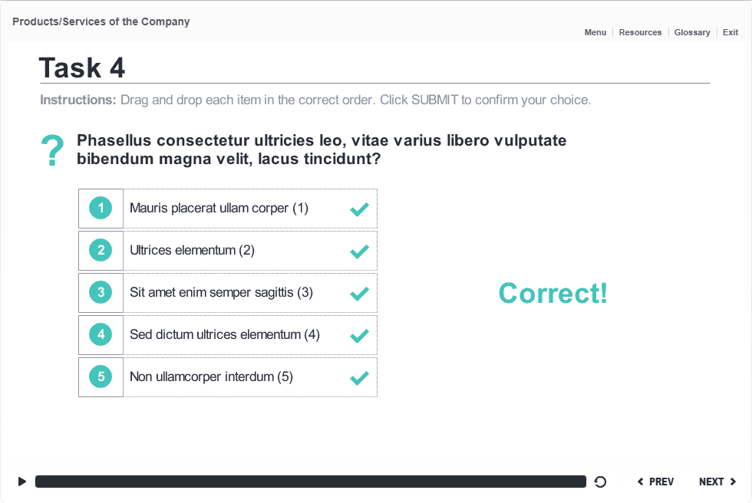Open the Menu in the top bar
This screenshot has width=752, height=503.
click(x=595, y=32)
